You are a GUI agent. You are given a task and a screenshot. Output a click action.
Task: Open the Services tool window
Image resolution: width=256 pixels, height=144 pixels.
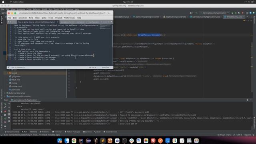click(x=87, y=132)
